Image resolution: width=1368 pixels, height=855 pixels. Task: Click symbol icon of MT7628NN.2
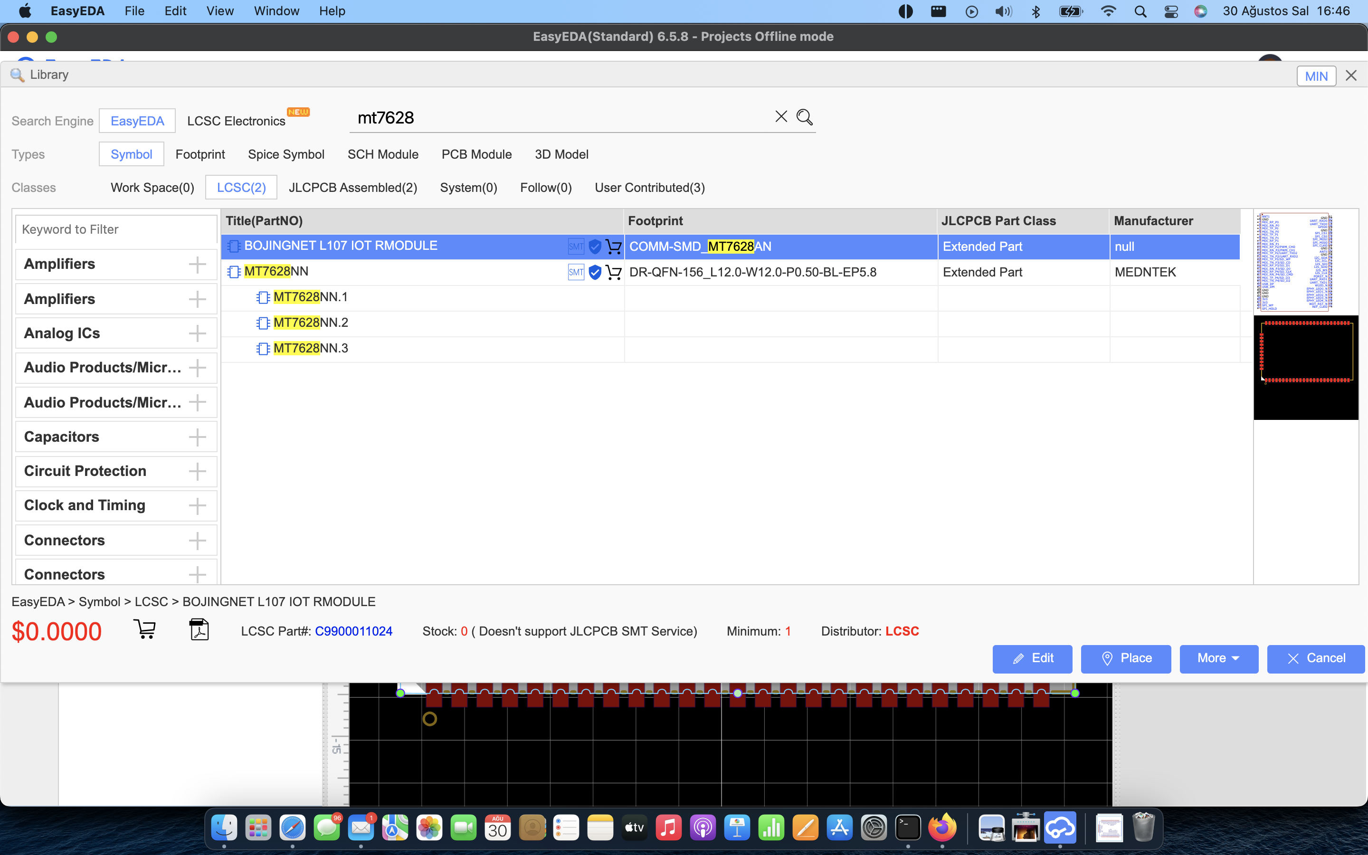click(x=263, y=323)
